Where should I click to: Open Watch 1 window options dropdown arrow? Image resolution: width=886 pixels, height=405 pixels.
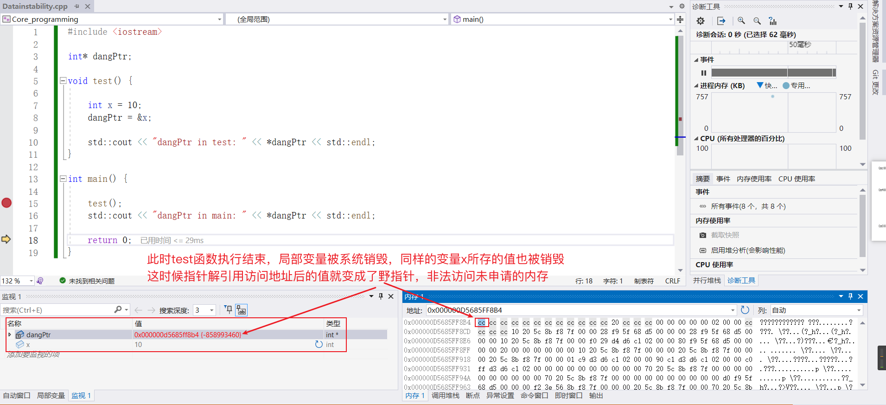click(371, 296)
